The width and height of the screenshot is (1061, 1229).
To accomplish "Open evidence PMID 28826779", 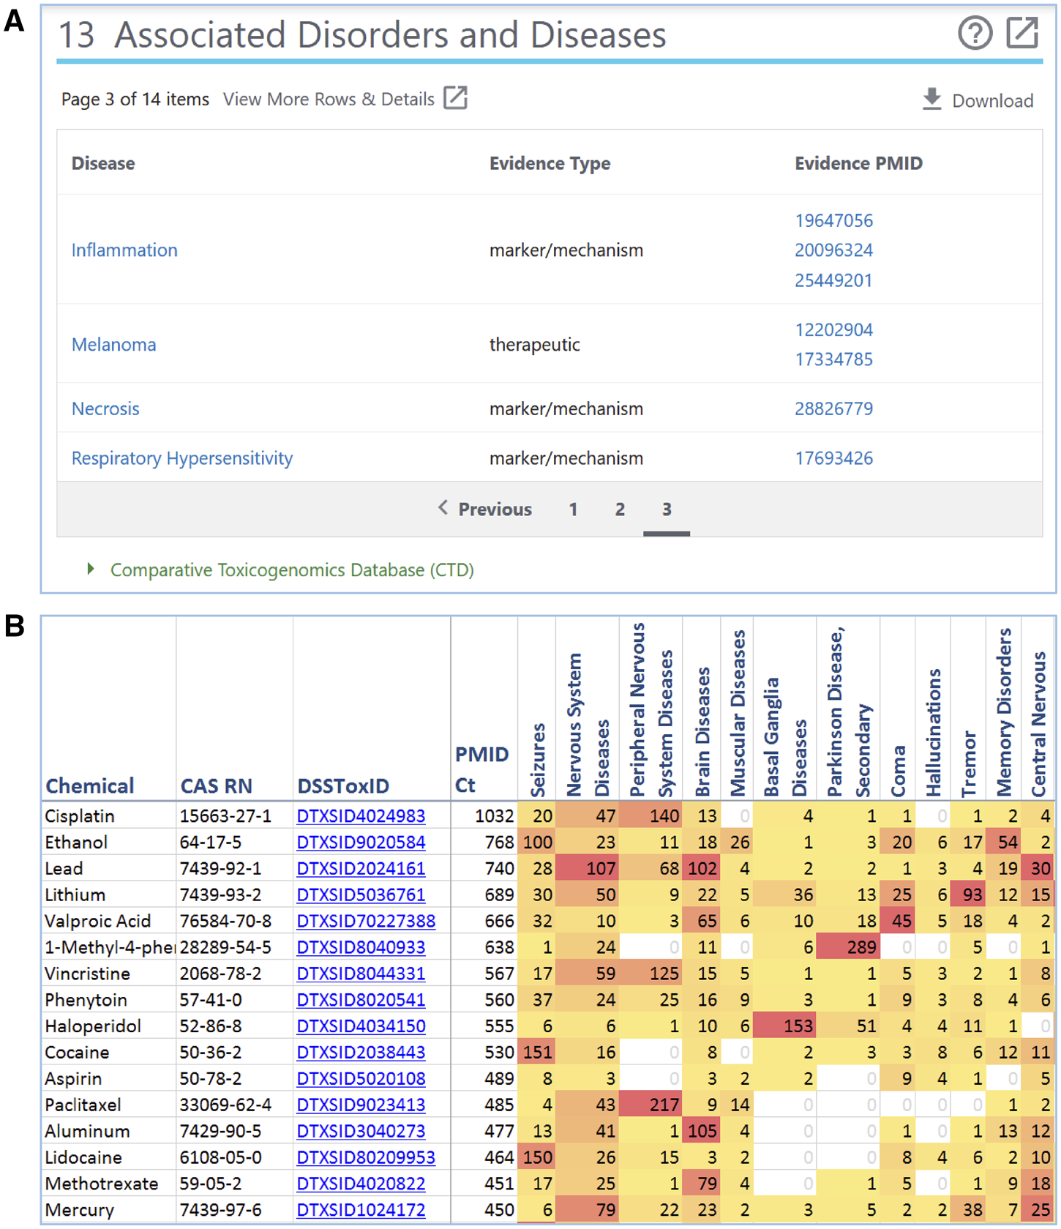I will click(x=833, y=408).
